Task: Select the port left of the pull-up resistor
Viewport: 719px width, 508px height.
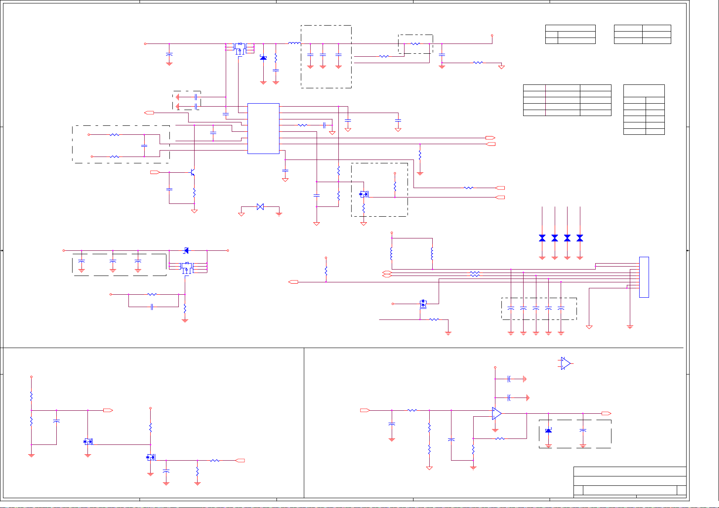Action: 293,282
